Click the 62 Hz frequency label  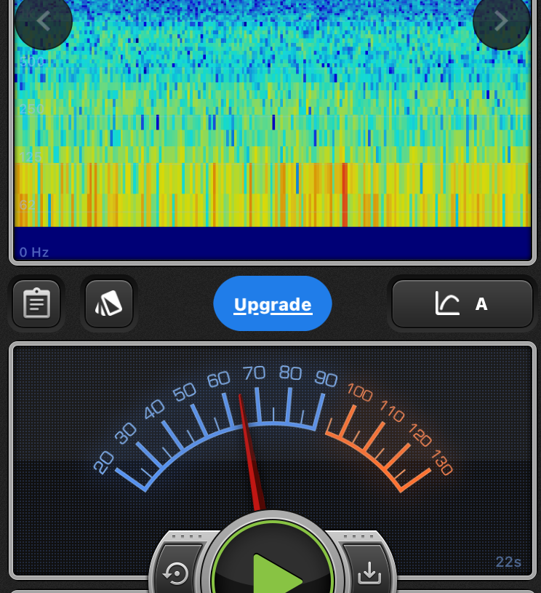(28, 205)
